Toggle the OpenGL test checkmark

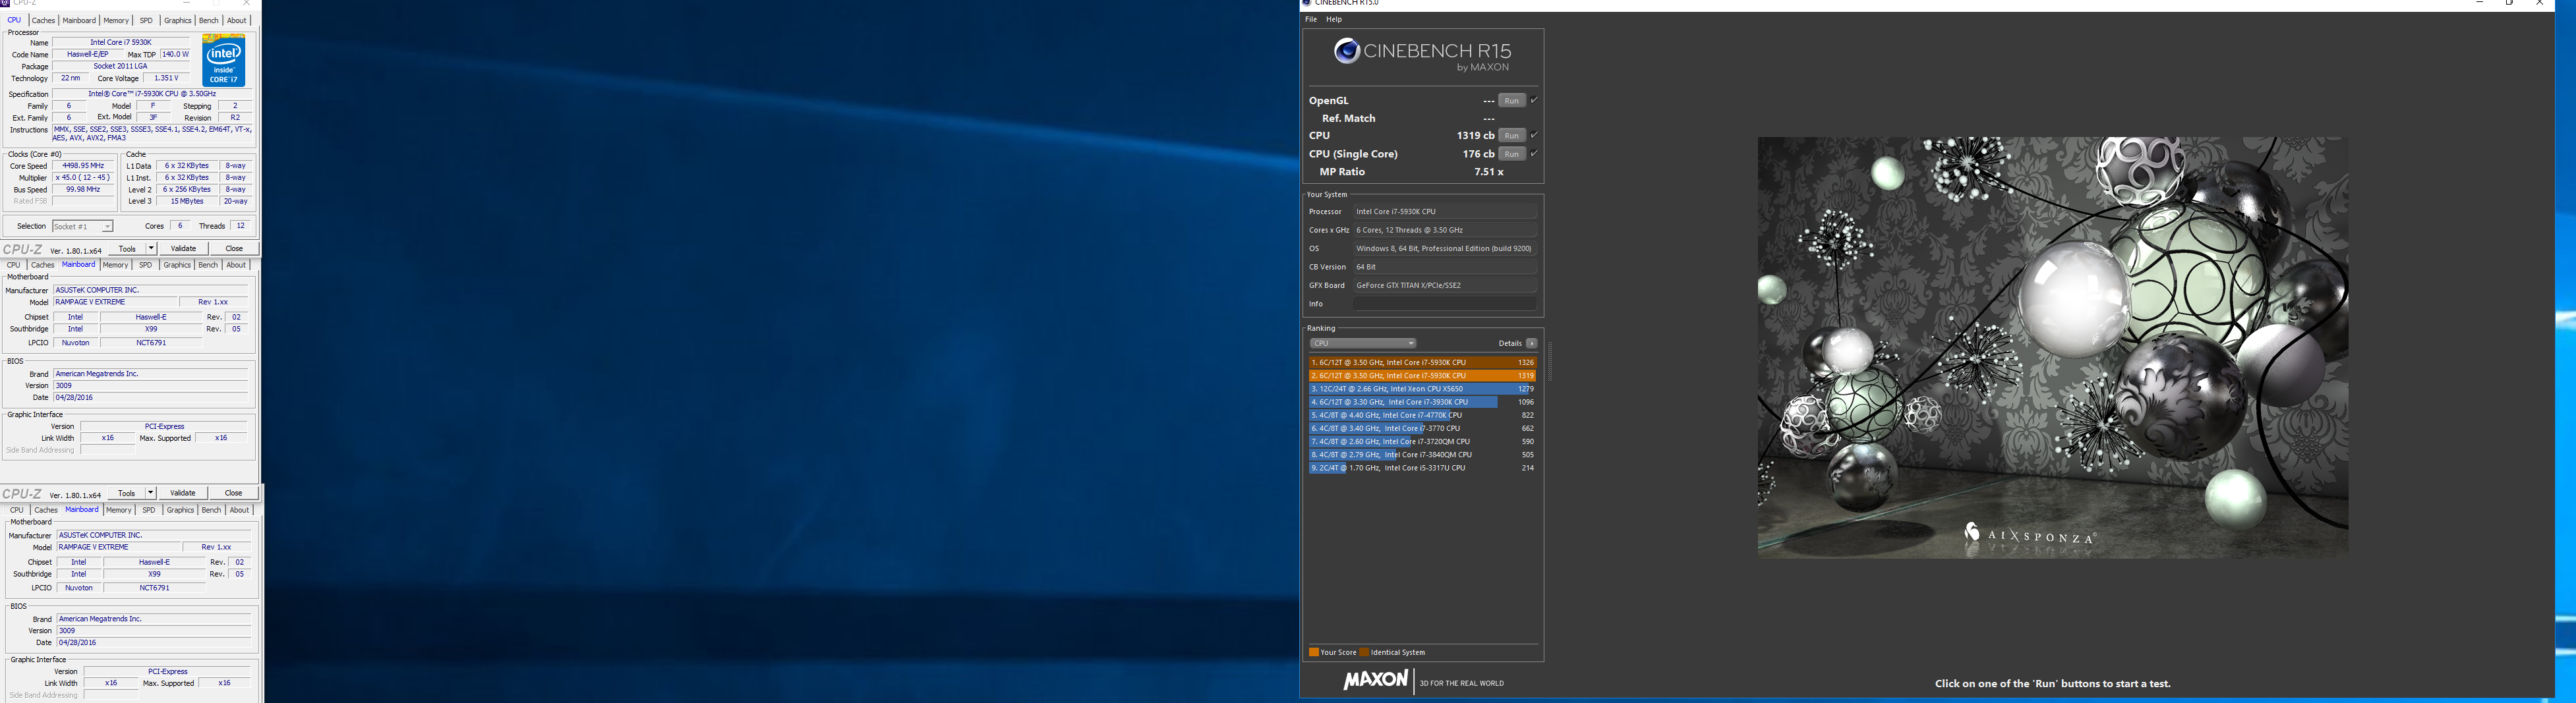(x=1534, y=100)
